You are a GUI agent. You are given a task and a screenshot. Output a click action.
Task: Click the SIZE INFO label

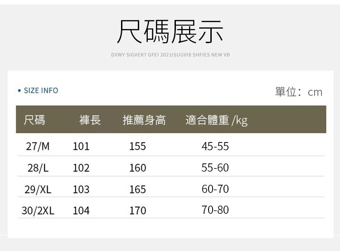(41, 91)
